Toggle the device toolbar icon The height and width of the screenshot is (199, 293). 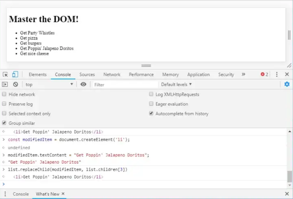[x=15, y=74]
